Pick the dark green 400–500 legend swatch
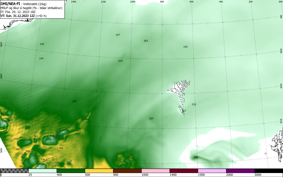The image size is (283, 177). point(71,171)
